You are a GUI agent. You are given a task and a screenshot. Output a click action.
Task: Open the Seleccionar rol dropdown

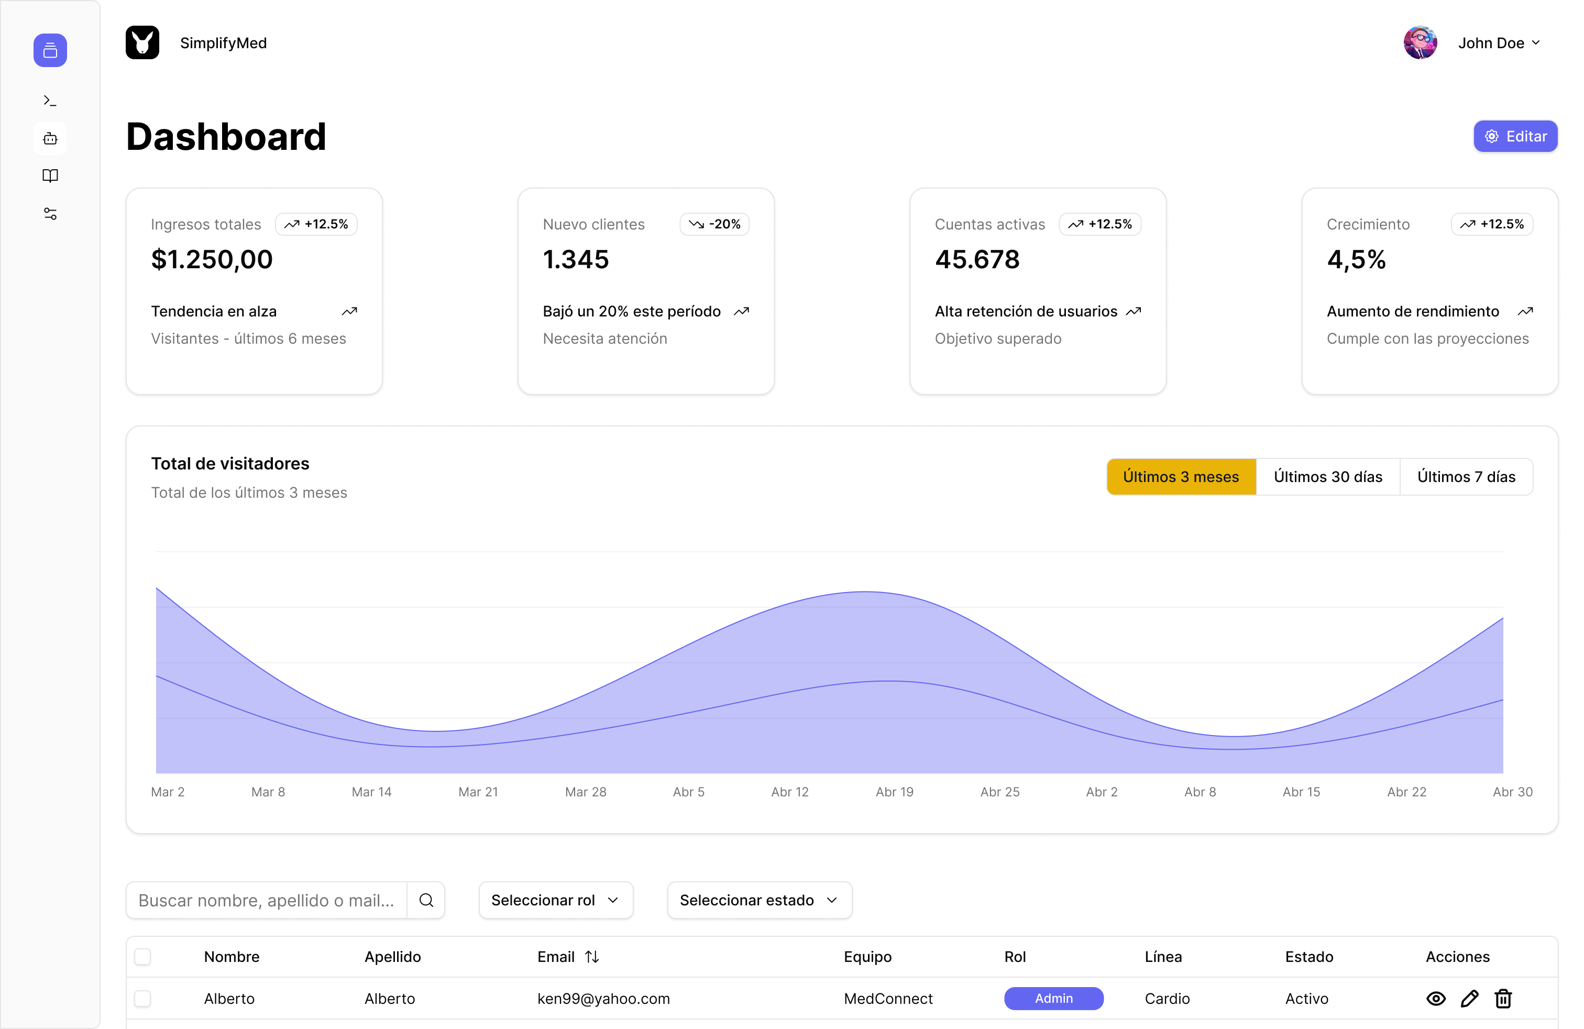point(556,900)
